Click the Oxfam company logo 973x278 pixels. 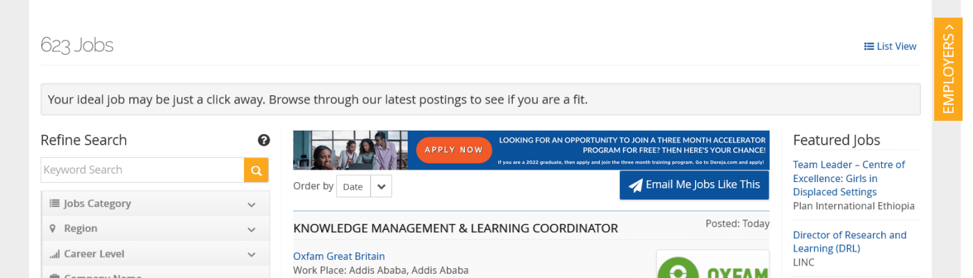712,267
